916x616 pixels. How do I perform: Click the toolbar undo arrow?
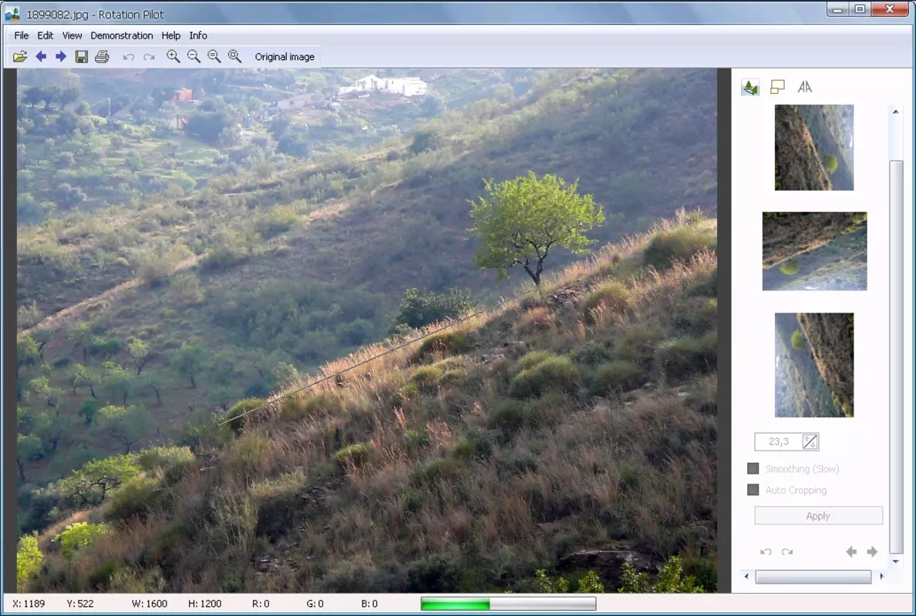(x=129, y=57)
